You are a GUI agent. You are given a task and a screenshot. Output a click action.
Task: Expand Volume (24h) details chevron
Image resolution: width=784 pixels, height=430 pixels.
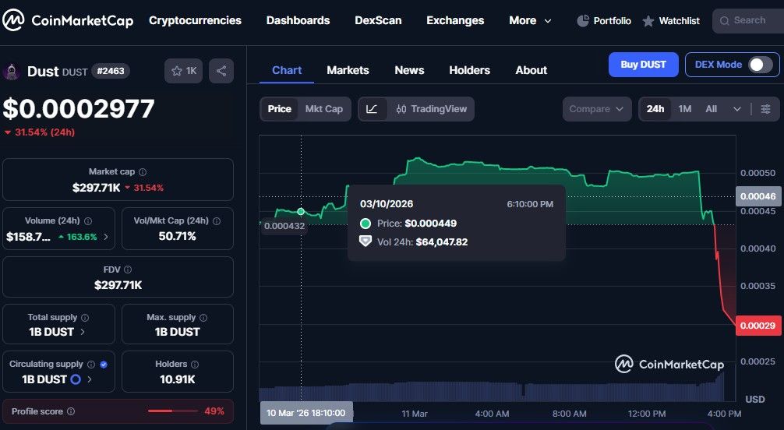105,237
